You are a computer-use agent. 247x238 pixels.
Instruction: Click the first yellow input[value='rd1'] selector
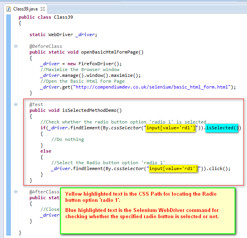(171, 128)
